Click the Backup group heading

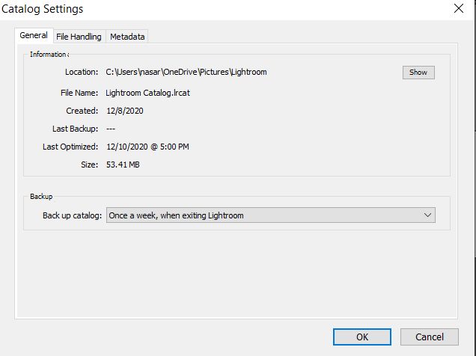pos(41,197)
